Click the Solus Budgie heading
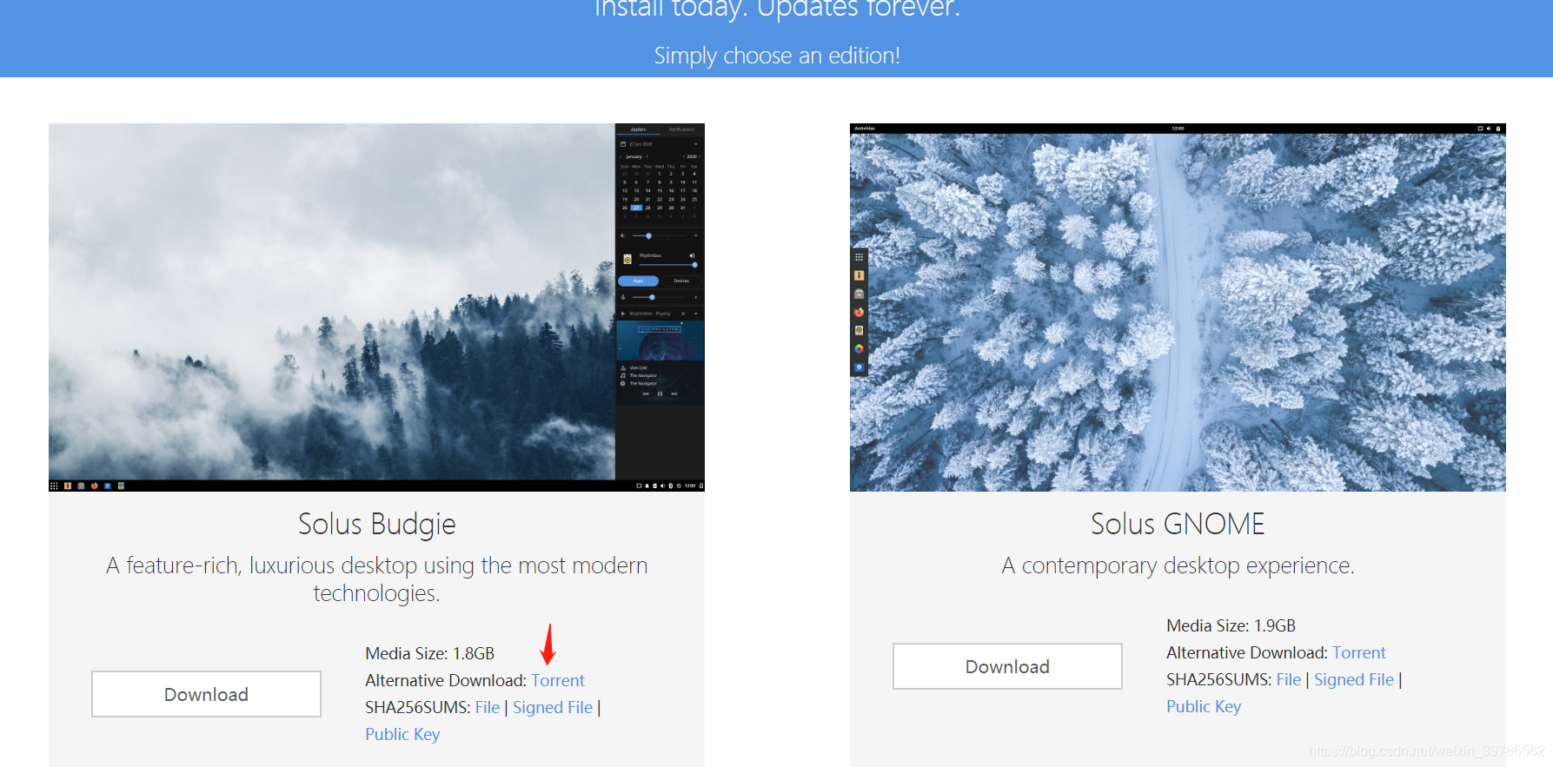The image size is (1553, 767). tap(376, 524)
